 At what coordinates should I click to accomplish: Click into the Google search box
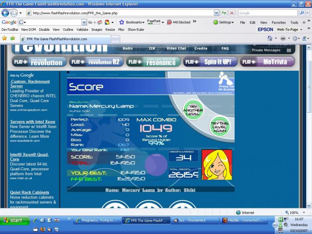coord(268,13)
